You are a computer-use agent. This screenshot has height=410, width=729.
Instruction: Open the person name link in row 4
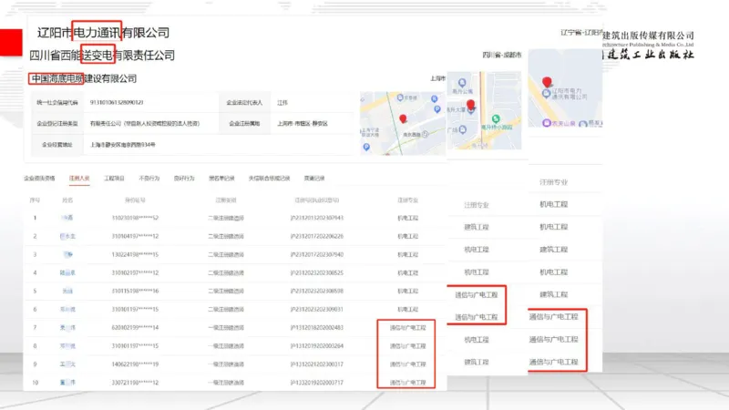click(x=67, y=272)
